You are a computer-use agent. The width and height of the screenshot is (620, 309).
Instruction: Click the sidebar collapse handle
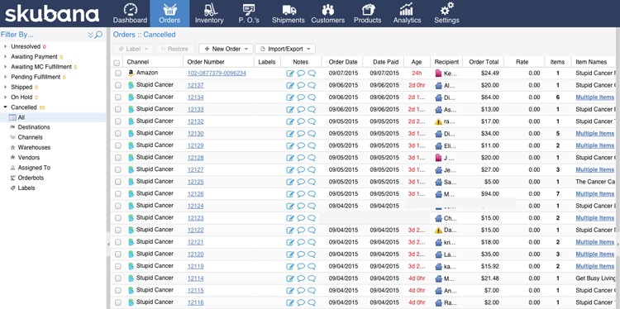[x=108, y=245]
